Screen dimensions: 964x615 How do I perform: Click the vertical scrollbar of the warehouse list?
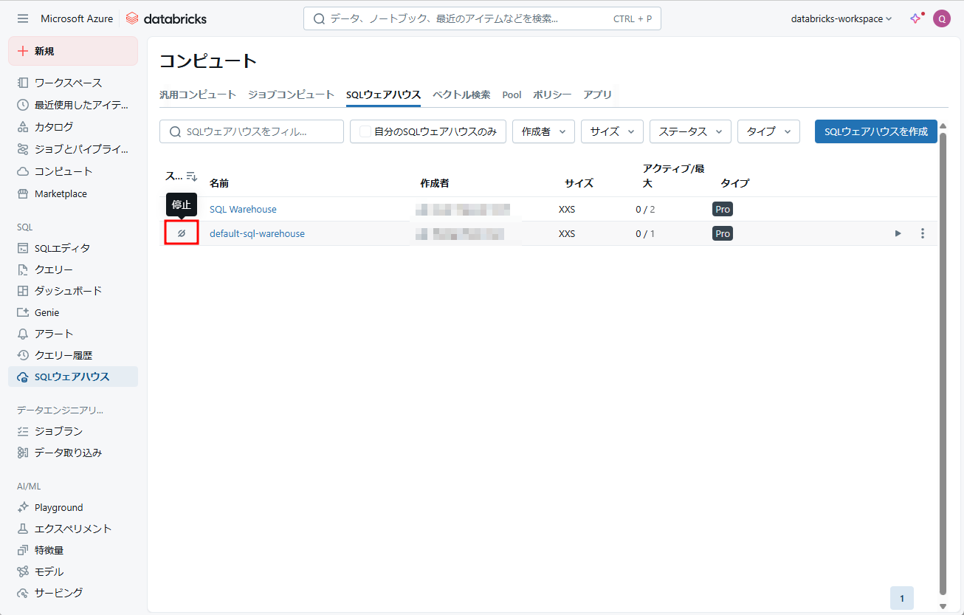(x=943, y=363)
